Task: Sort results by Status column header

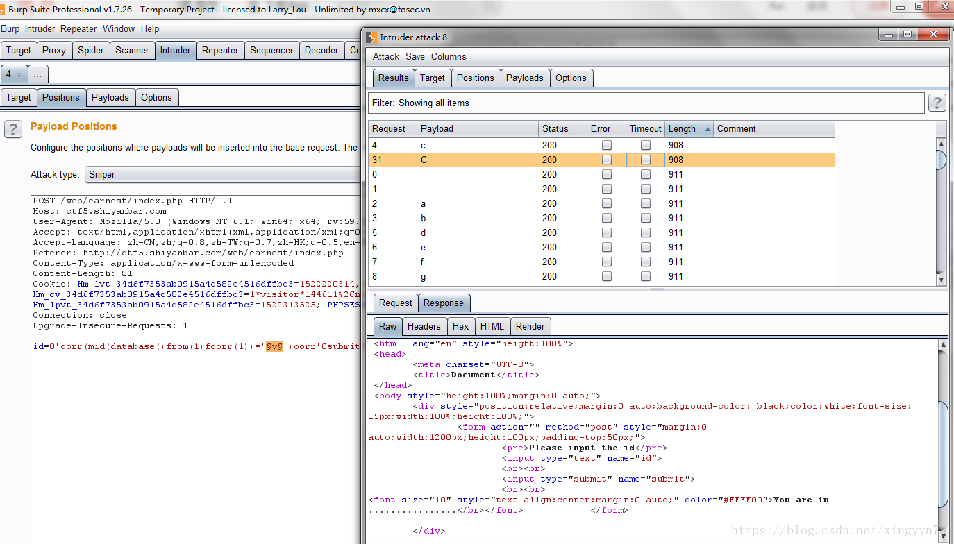Action: [x=562, y=128]
